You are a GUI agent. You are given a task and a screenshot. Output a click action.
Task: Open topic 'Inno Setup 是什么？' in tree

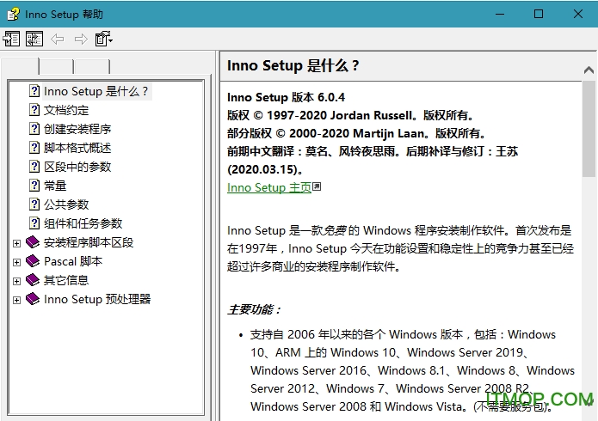click(96, 91)
